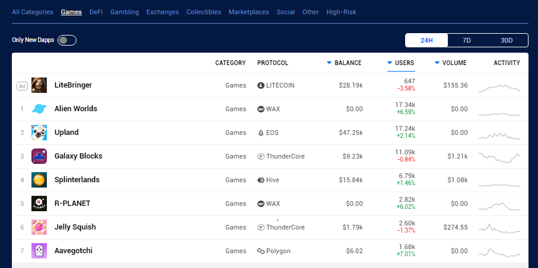This screenshot has width=538, height=268.
Task: View Upland activity sparkline chart
Action: (499, 136)
